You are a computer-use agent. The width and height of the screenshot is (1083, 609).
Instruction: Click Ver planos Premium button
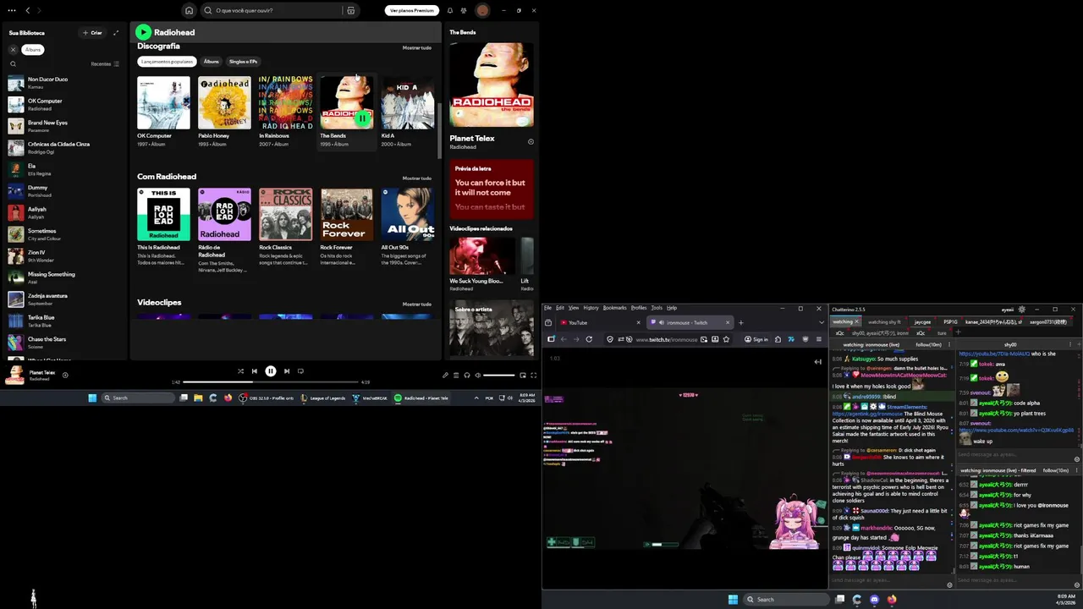click(x=412, y=11)
